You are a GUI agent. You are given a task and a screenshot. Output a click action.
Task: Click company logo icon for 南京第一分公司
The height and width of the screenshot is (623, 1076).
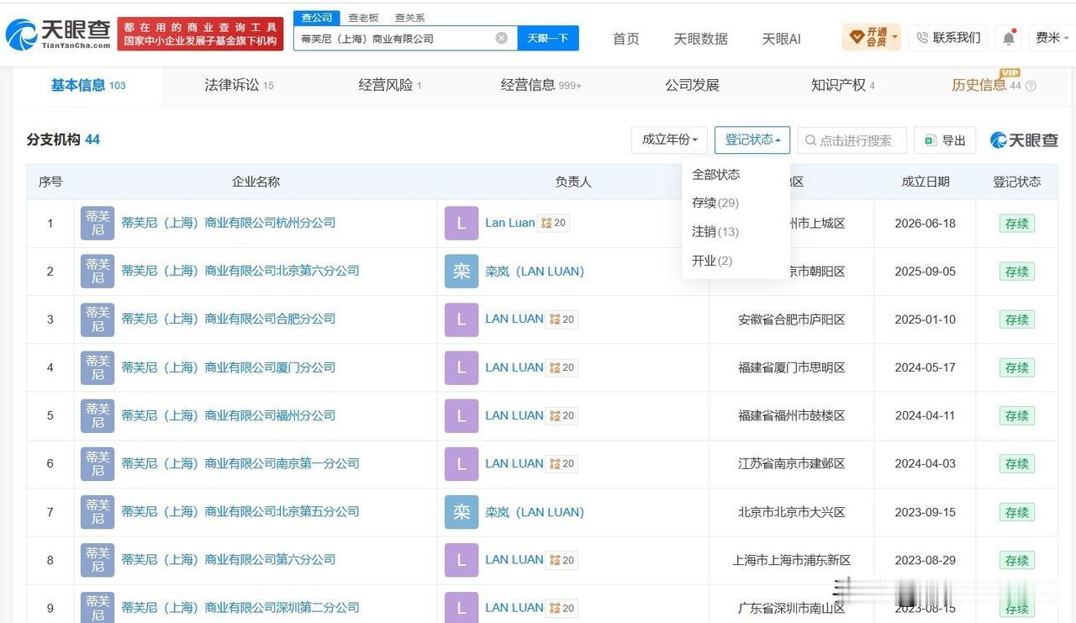click(98, 463)
